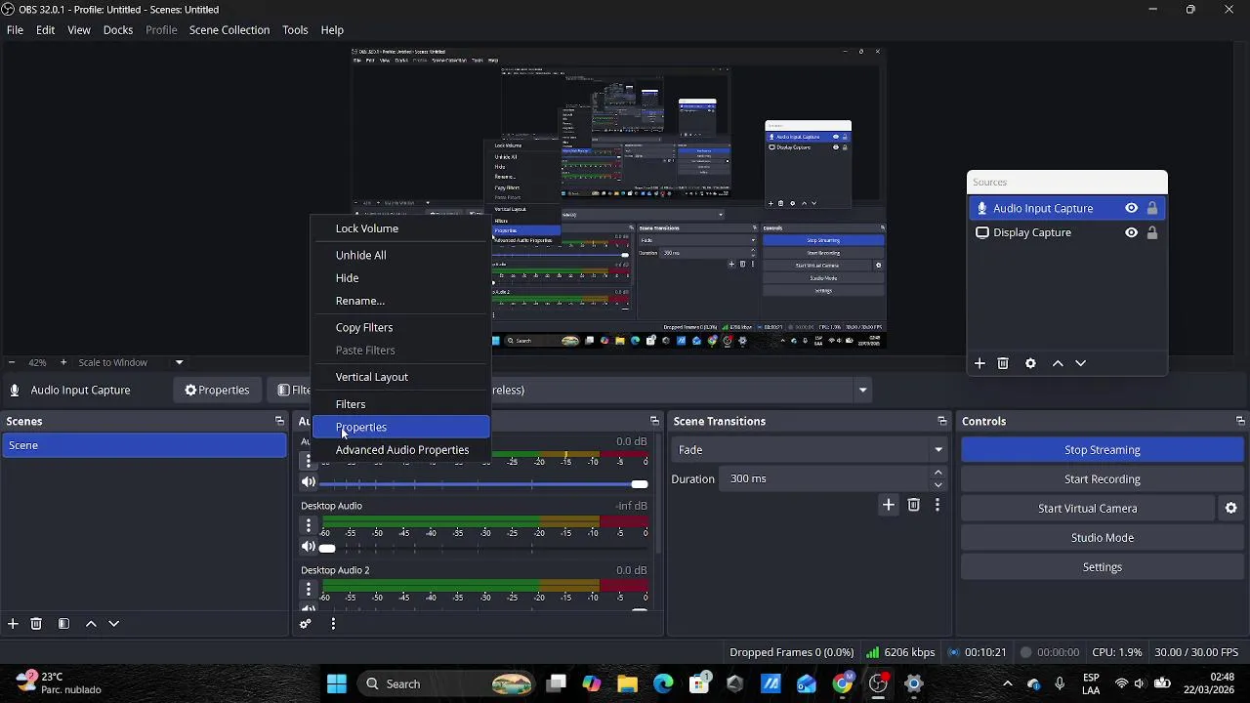Show hidden icons in the system tray

coord(1008,683)
